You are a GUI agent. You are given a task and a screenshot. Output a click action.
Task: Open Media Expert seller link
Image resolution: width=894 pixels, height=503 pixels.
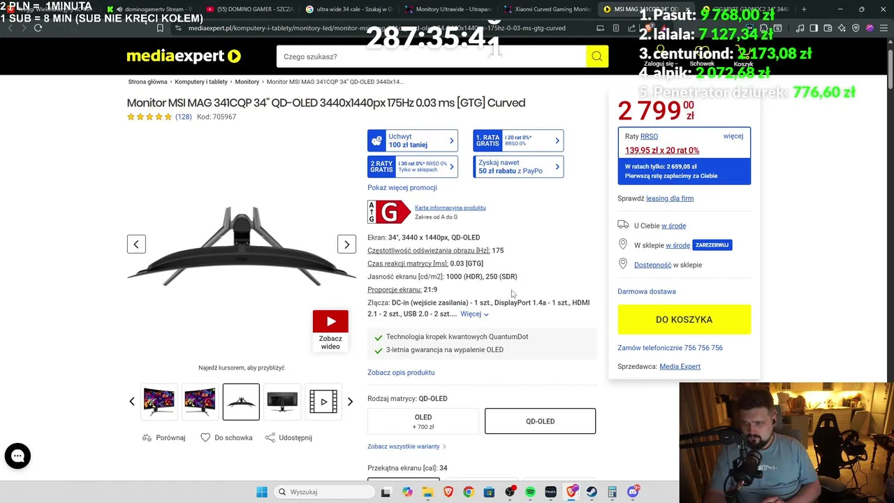click(x=680, y=366)
